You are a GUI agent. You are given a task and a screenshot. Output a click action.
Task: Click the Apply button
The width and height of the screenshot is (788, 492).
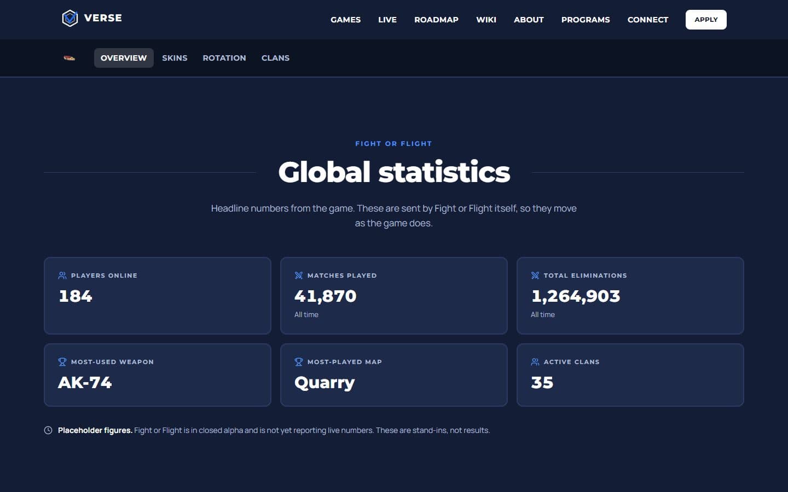coord(706,20)
